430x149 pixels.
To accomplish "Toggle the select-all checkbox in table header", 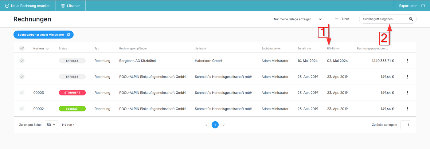I will tap(22, 48).
